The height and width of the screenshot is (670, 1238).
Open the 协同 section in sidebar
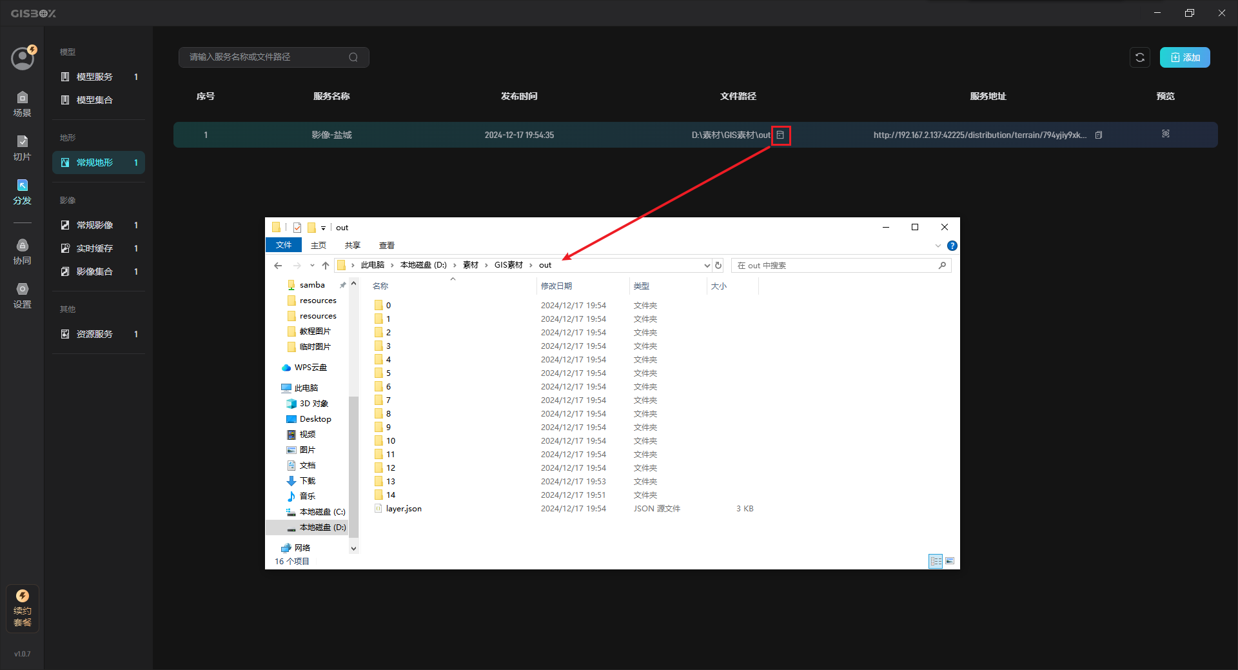click(x=23, y=252)
